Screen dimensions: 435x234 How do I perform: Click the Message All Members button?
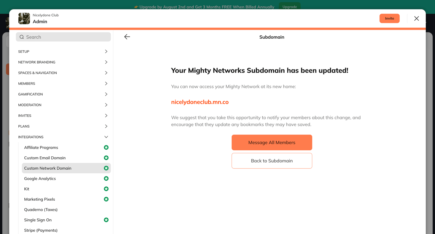272,143
